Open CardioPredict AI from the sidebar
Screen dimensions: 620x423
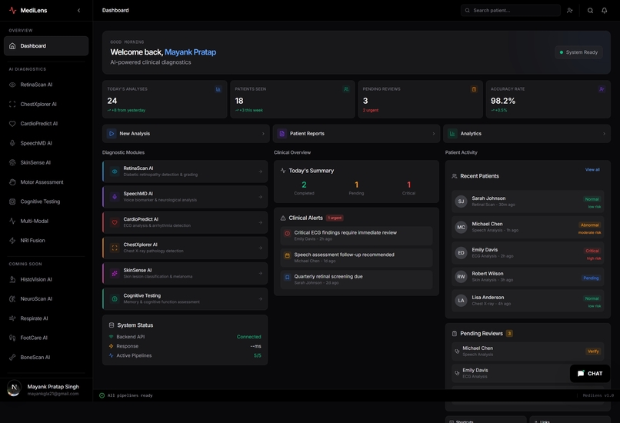point(46,124)
